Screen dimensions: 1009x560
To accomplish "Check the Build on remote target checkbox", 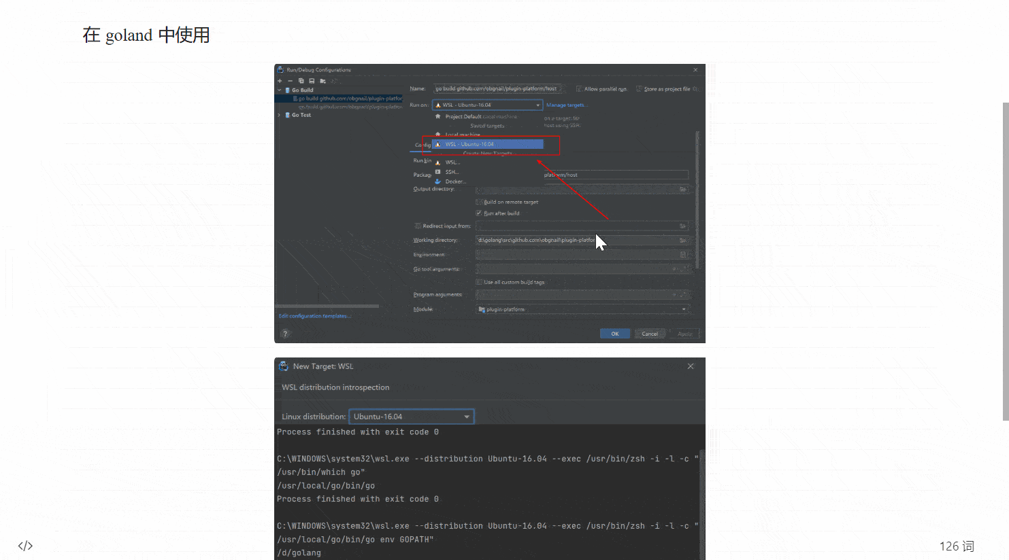I will (479, 202).
